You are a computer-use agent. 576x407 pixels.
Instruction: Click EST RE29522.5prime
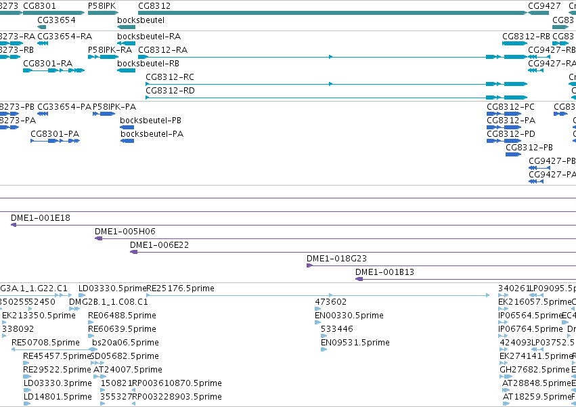[x=57, y=370]
